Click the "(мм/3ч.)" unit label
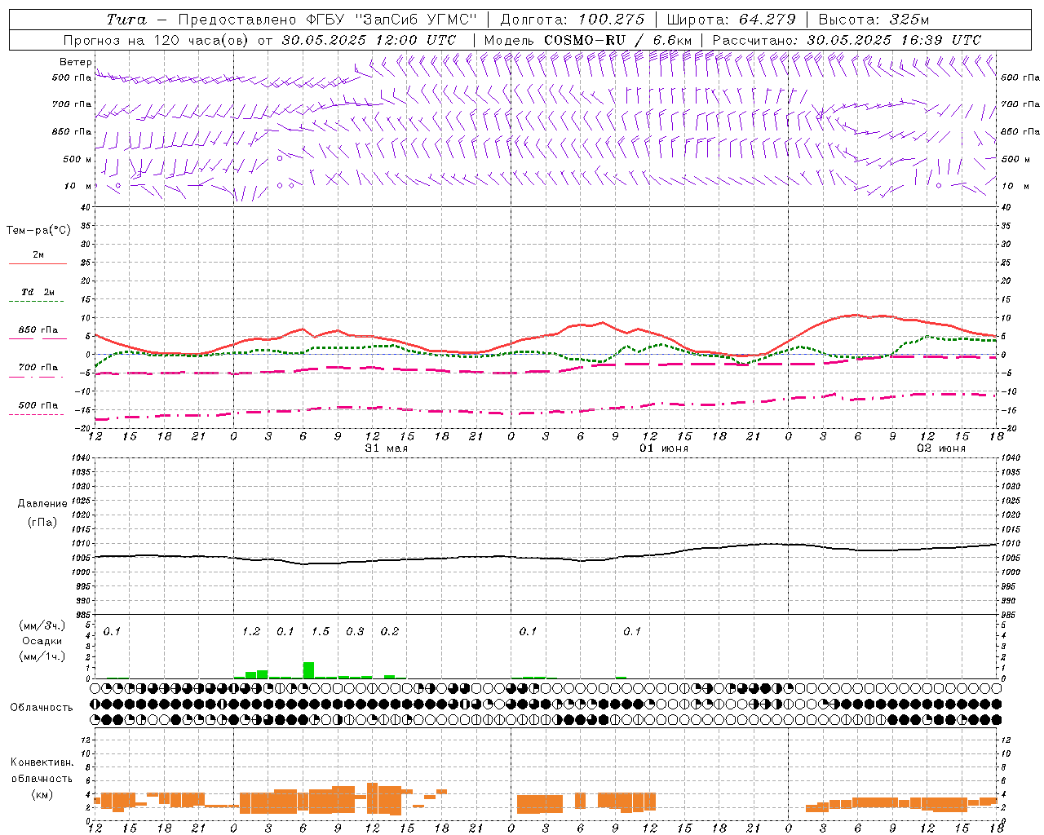 pyautogui.click(x=42, y=625)
